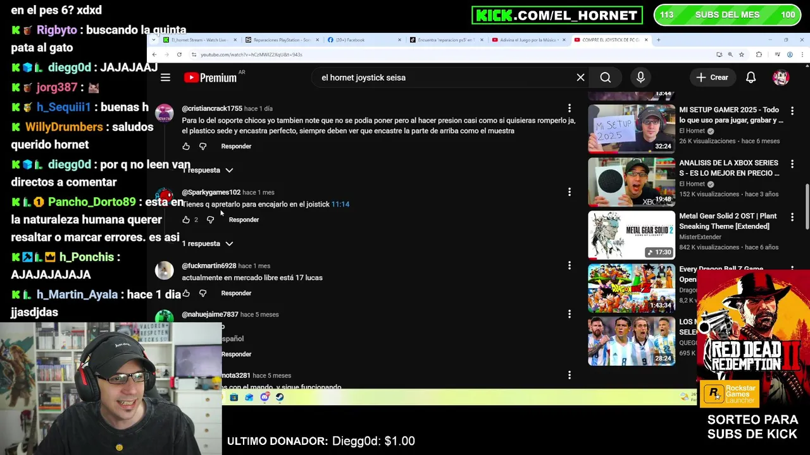Open the browser profile icon
Screen dimensions: 810x455
coord(790,54)
